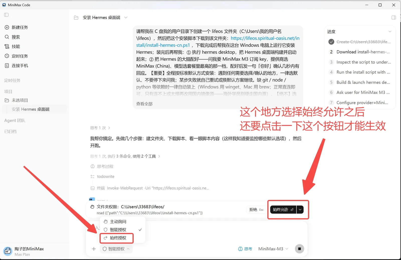Click 查看全部 to show full message
This screenshot has height=260, width=401.
[144, 104]
